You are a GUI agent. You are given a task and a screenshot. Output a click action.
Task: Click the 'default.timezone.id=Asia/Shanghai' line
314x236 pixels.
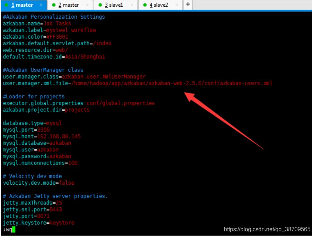pos(54,57)
